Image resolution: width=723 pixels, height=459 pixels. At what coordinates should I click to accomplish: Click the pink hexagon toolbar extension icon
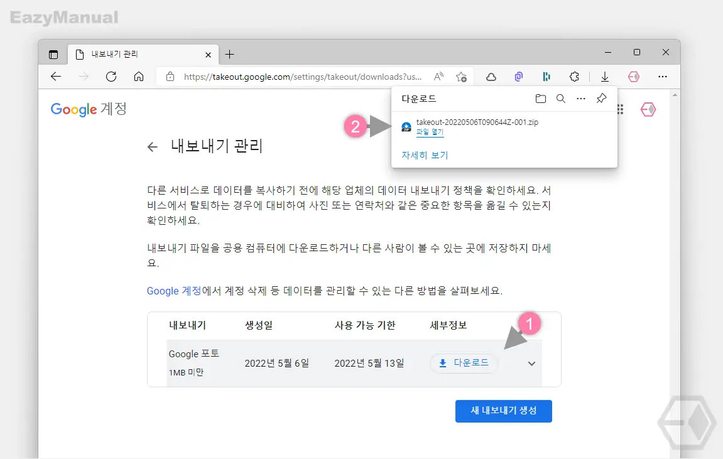634,77
